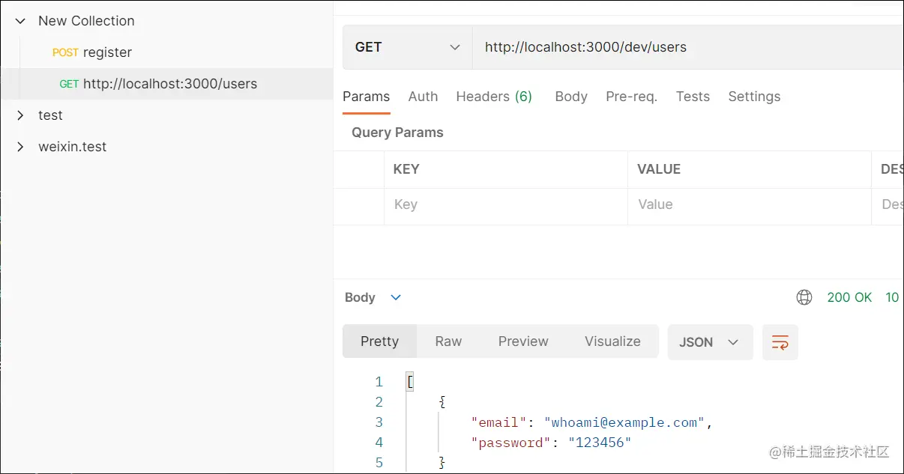Open the POST register request

(92, 52)
